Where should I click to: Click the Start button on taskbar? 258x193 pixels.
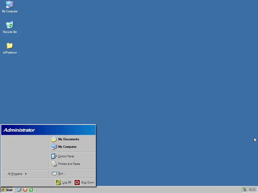[x=7, y=190]
